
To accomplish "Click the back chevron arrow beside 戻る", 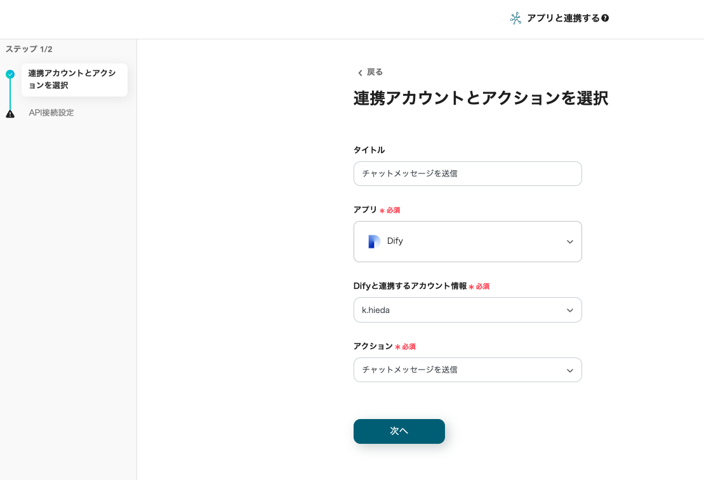I will tap(360, 73).
